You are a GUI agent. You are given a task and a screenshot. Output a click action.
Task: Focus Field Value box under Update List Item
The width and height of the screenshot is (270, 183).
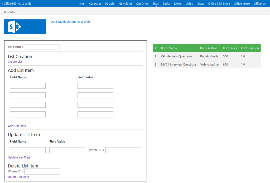pyautogui.click(x=67, y=150)
